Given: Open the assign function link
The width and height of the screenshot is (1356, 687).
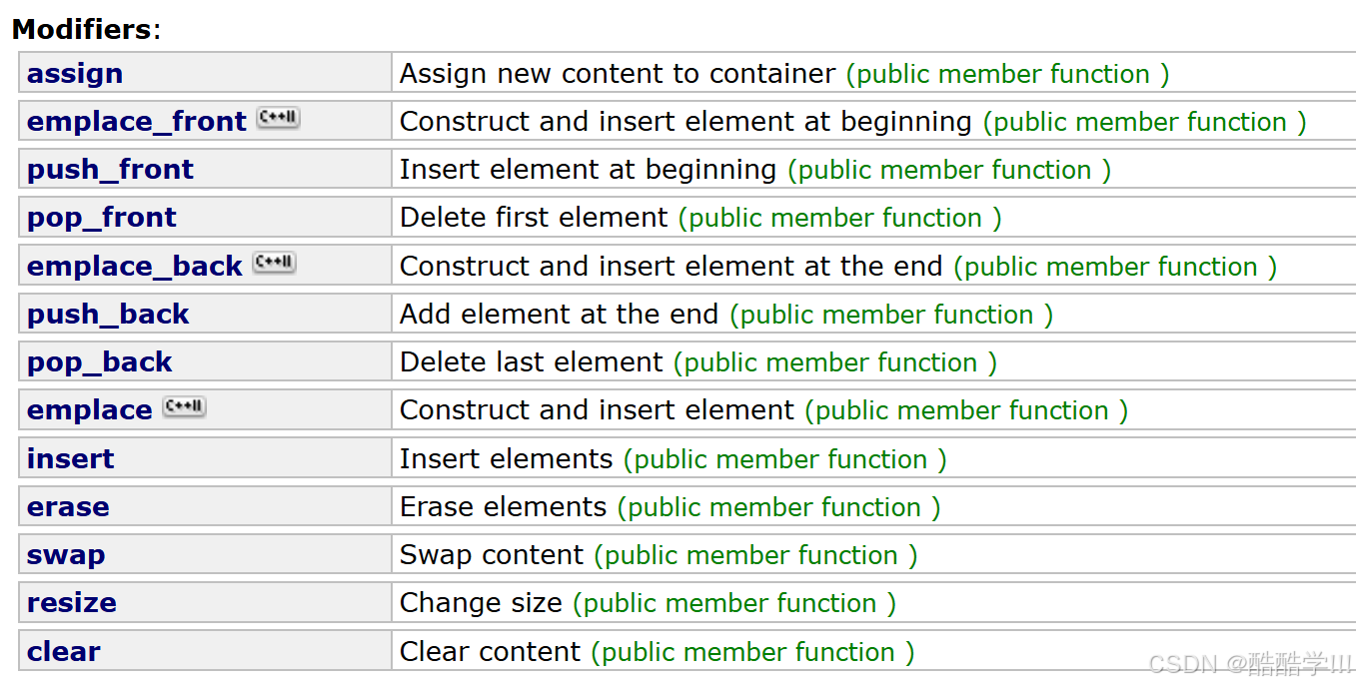Looking at the screenshot, I should (x=75, y=74).
